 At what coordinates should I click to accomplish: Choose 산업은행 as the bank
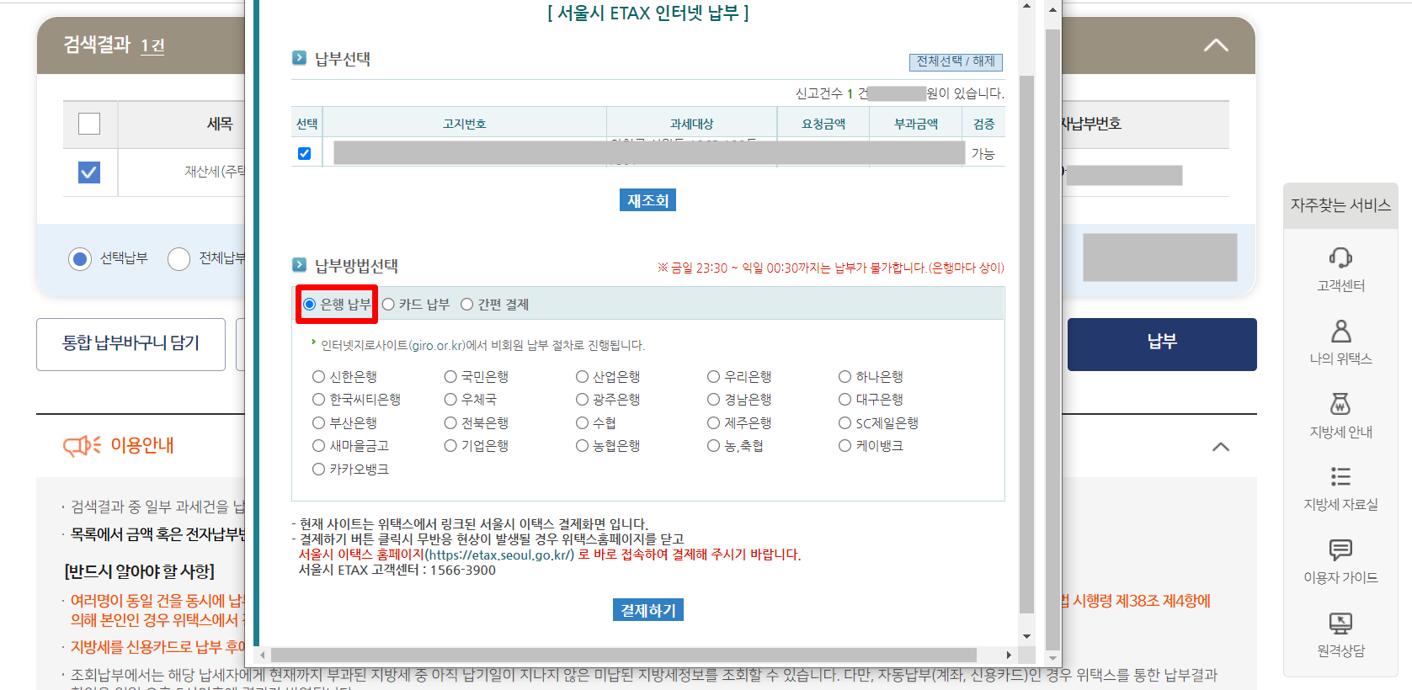[582, 376]
